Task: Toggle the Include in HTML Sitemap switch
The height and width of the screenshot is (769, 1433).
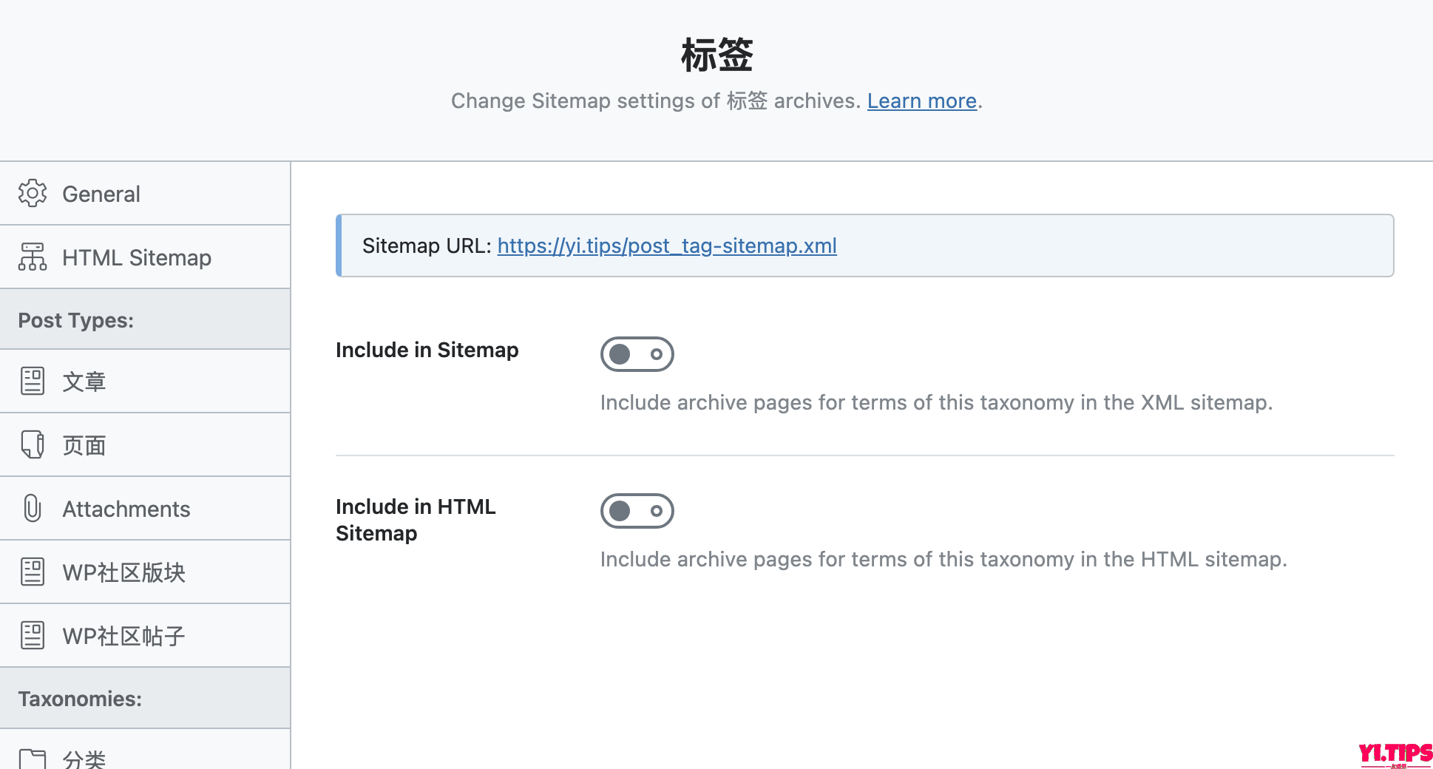Action: click(x=637, y=511)
